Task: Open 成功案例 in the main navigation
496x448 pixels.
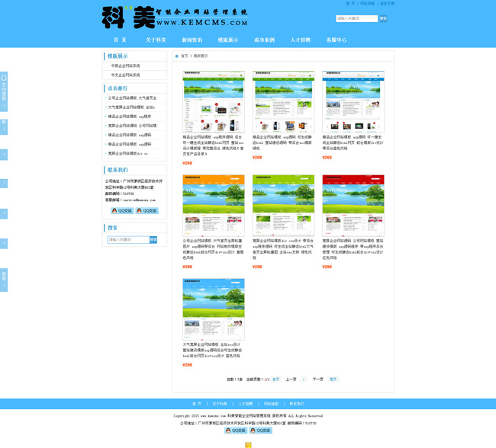Action: [264, 40]
